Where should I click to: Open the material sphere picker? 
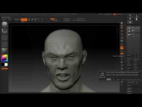click(x=4, y=51)
